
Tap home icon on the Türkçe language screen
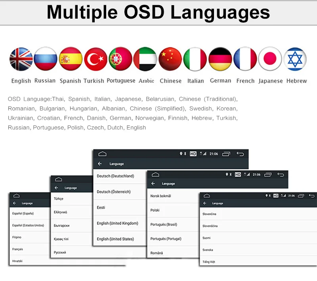click(58, 179)
